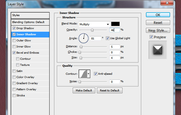Viewport: 181px width, 115px height.
Task: Toggle the Drop Shadow checkbox
Action: pos(14,28)
